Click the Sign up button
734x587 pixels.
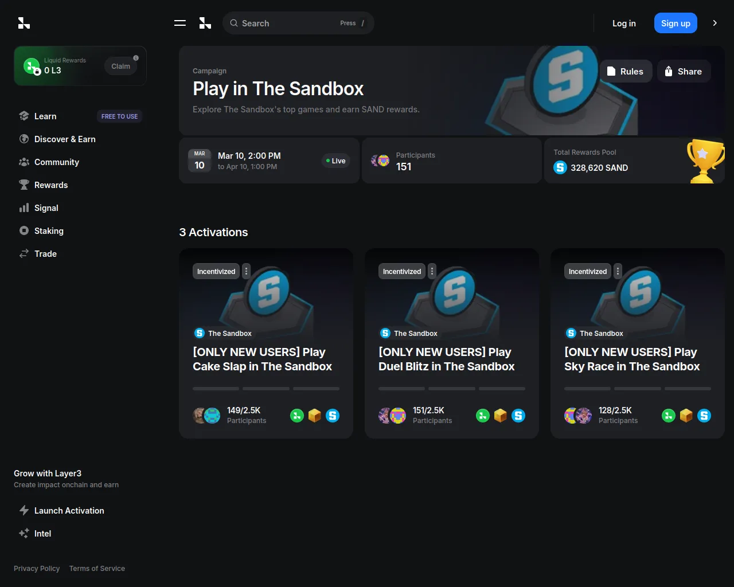pyautogui.click(x=676, y=23)
